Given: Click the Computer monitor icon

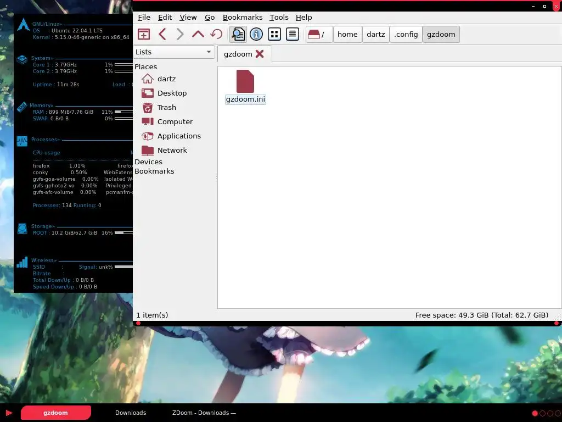Looking at the screenshot, I should (147, 121).
